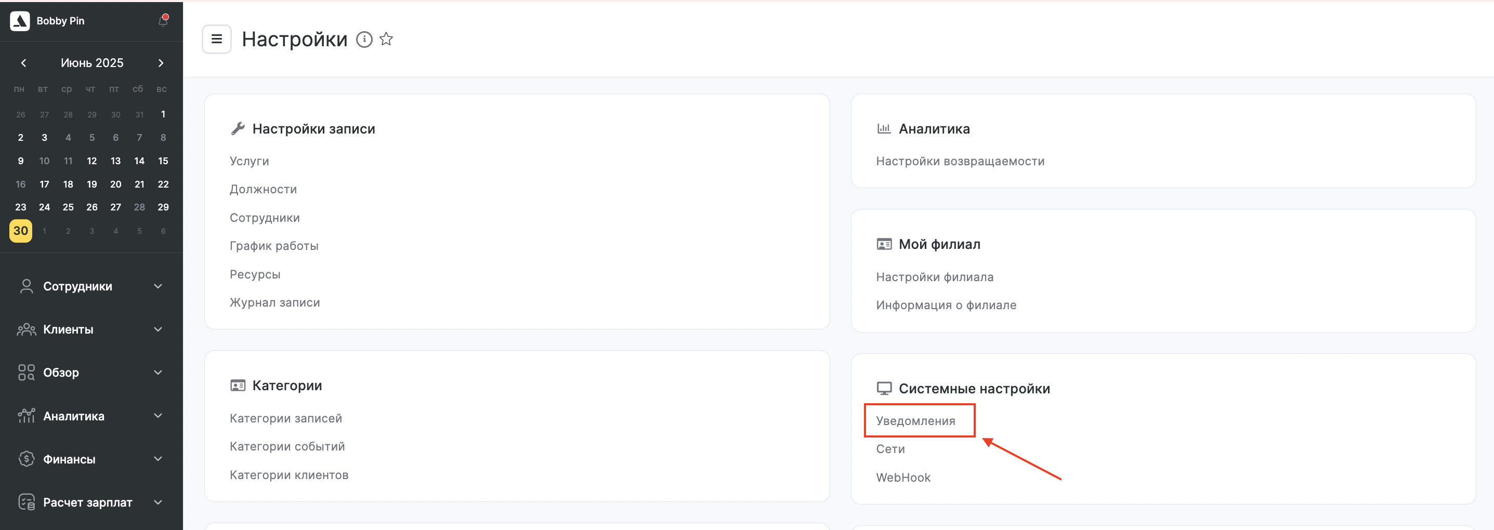Select June 15 in the calendar

coord(163,161)
